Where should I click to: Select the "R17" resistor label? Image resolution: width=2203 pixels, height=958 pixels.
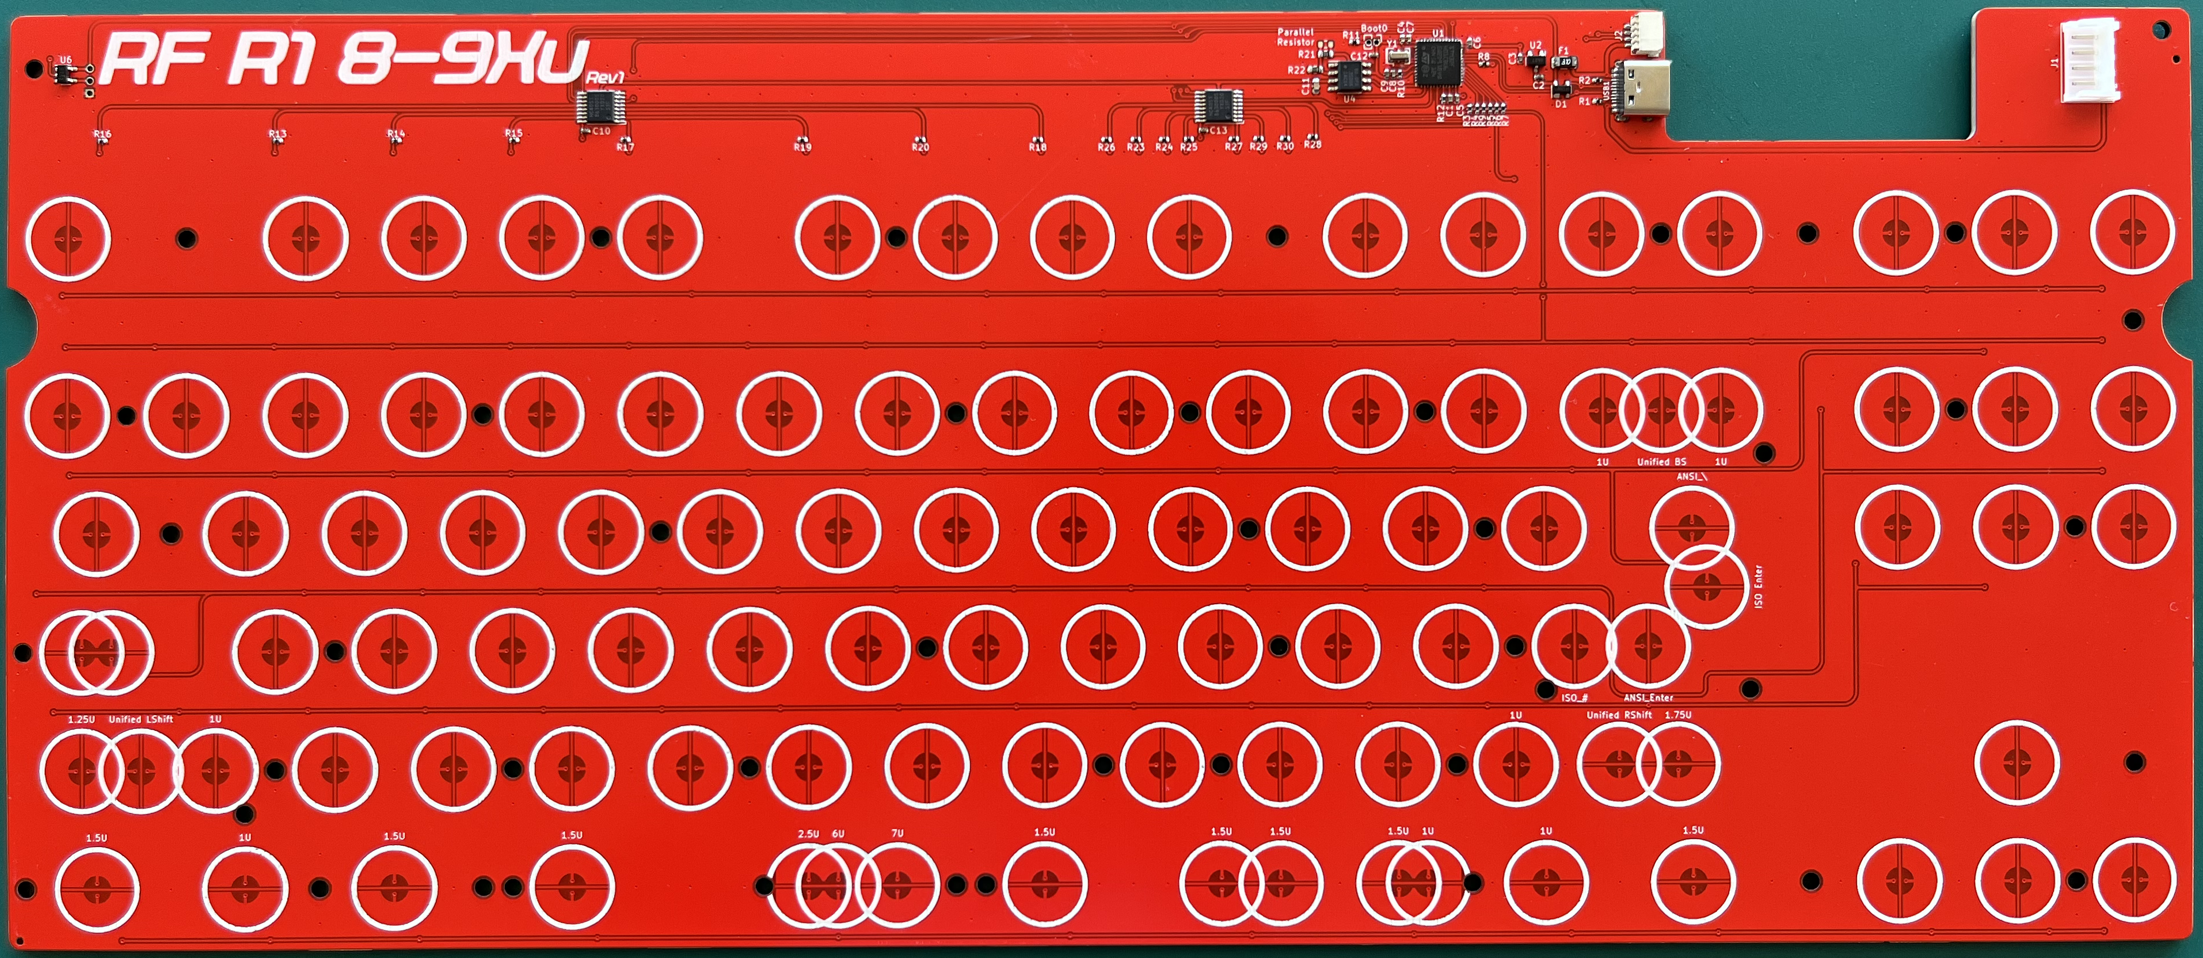(x=625, y=147)
